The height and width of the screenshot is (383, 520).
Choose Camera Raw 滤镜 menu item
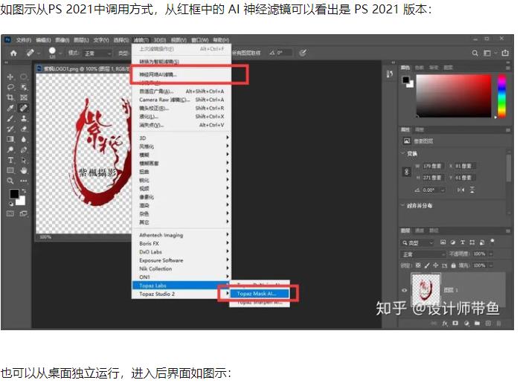tap(182, 100)
